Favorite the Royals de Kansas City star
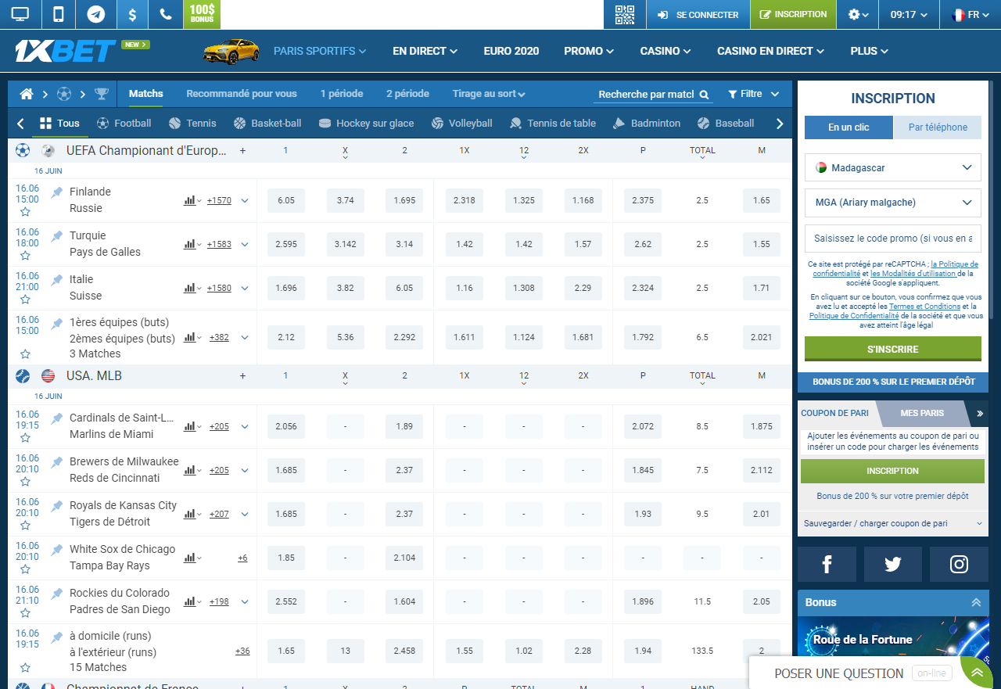Screen dimensions: 1001x689 pos(25,526)
